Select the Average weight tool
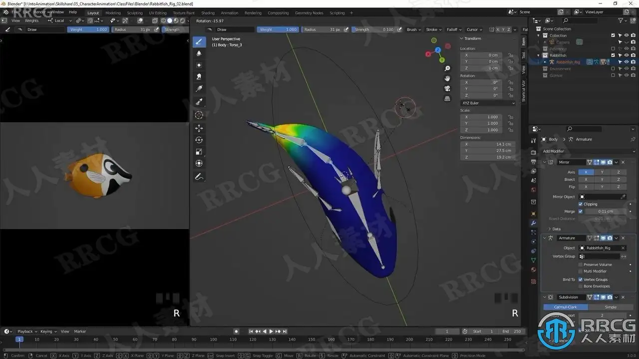The width and height of the screenshot is (639, 359). click(x=199, y=65)
